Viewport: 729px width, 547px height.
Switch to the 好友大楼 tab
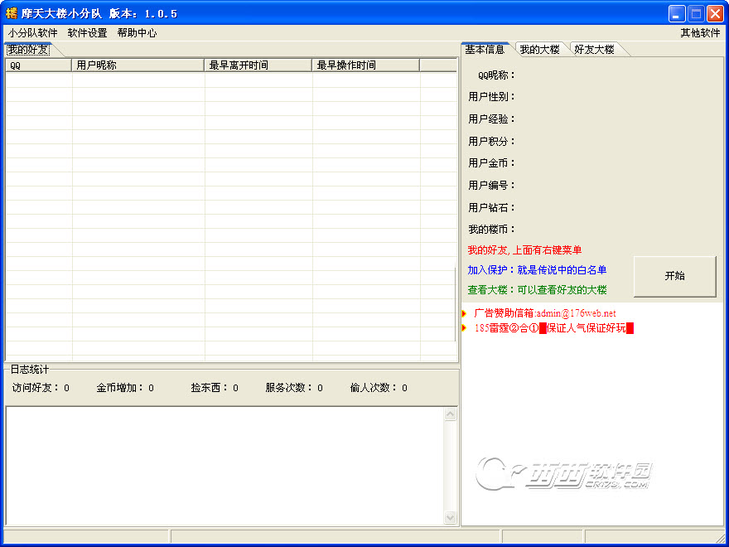point(594,50)
